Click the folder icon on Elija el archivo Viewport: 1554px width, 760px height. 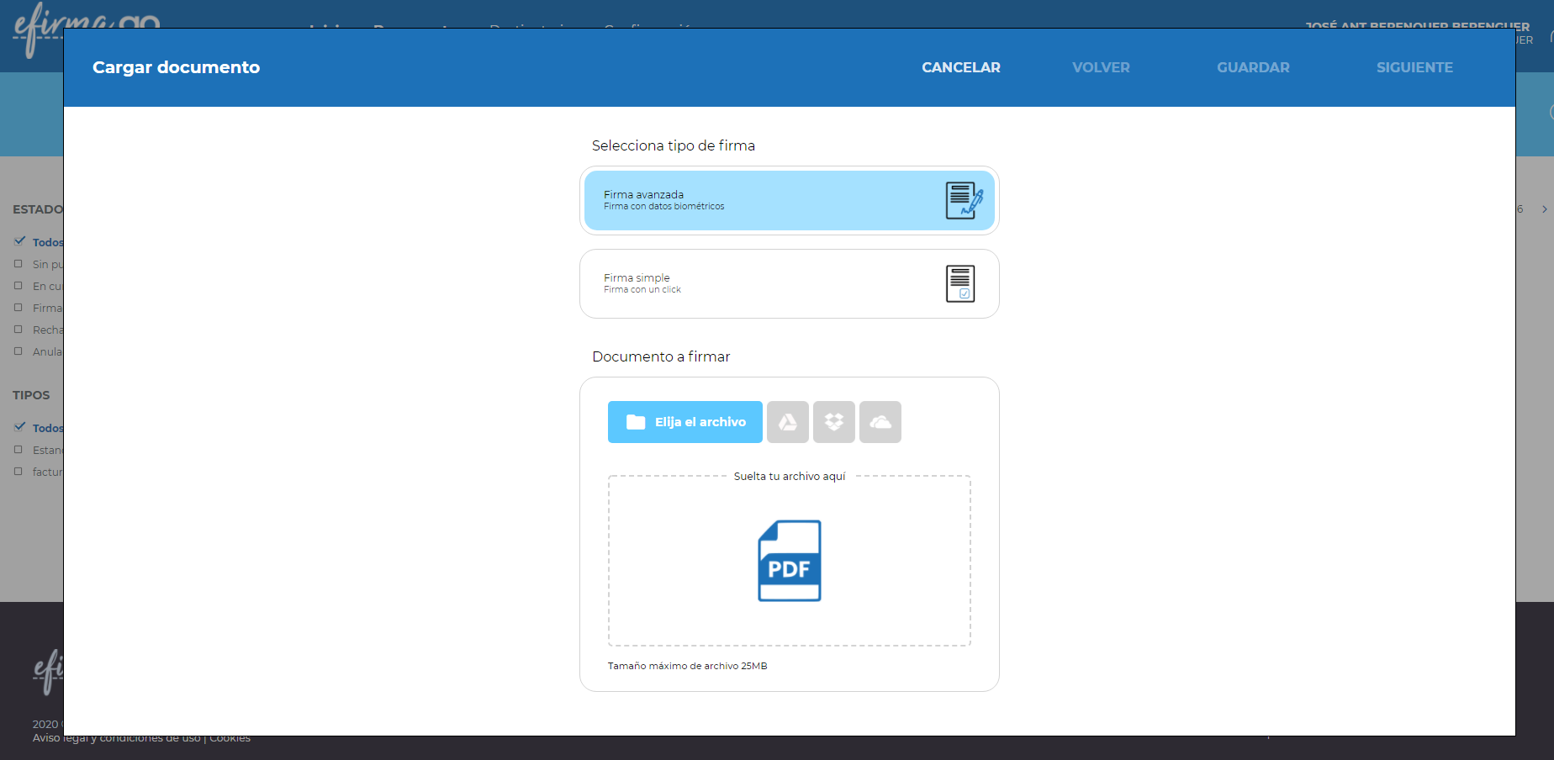pos(637,422)
